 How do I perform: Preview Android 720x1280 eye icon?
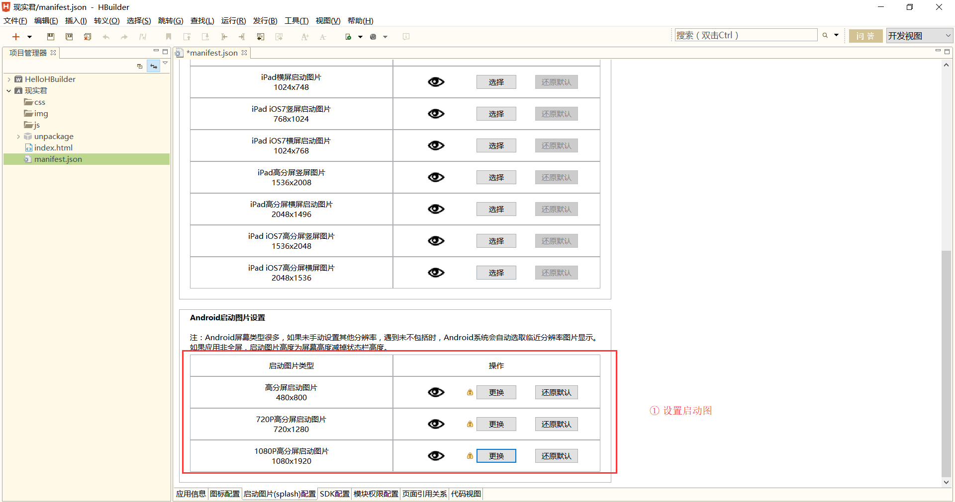pos(436,424)
